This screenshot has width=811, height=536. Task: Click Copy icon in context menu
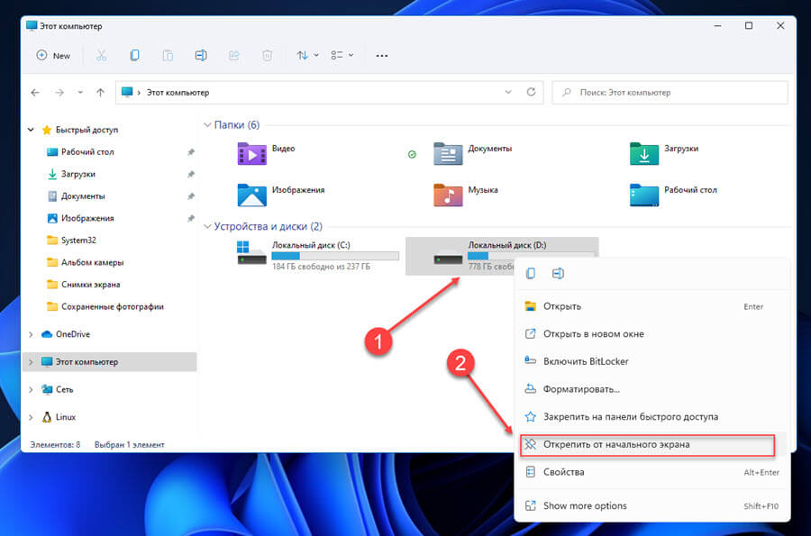click(530, 274)
